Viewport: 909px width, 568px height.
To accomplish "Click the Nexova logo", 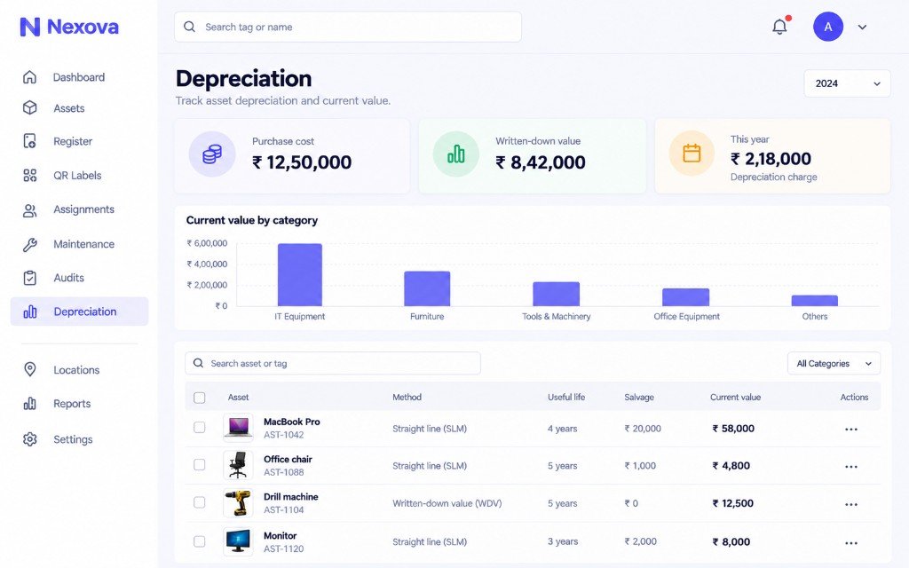I will pyautogui.click(x=69, y=27).
